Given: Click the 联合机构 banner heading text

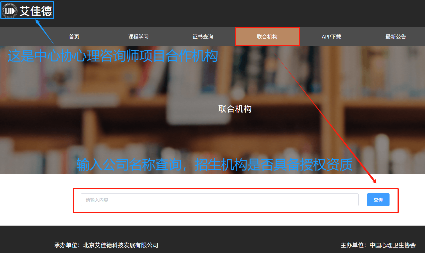Looking at the screenshot, I should (x=235, y=109).
